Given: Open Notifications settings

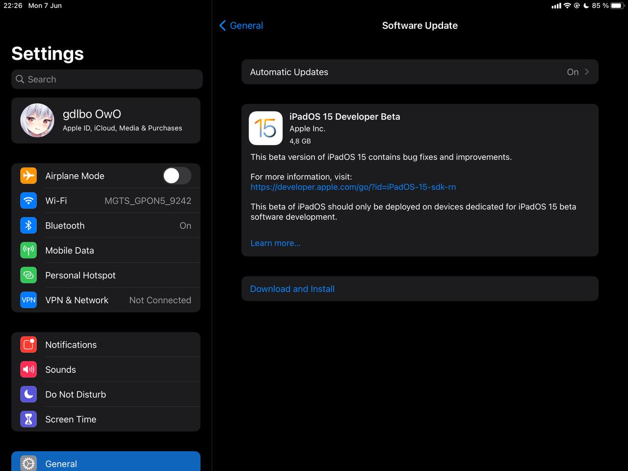Looking at the screenshot, I should click(x=106, y=345).
